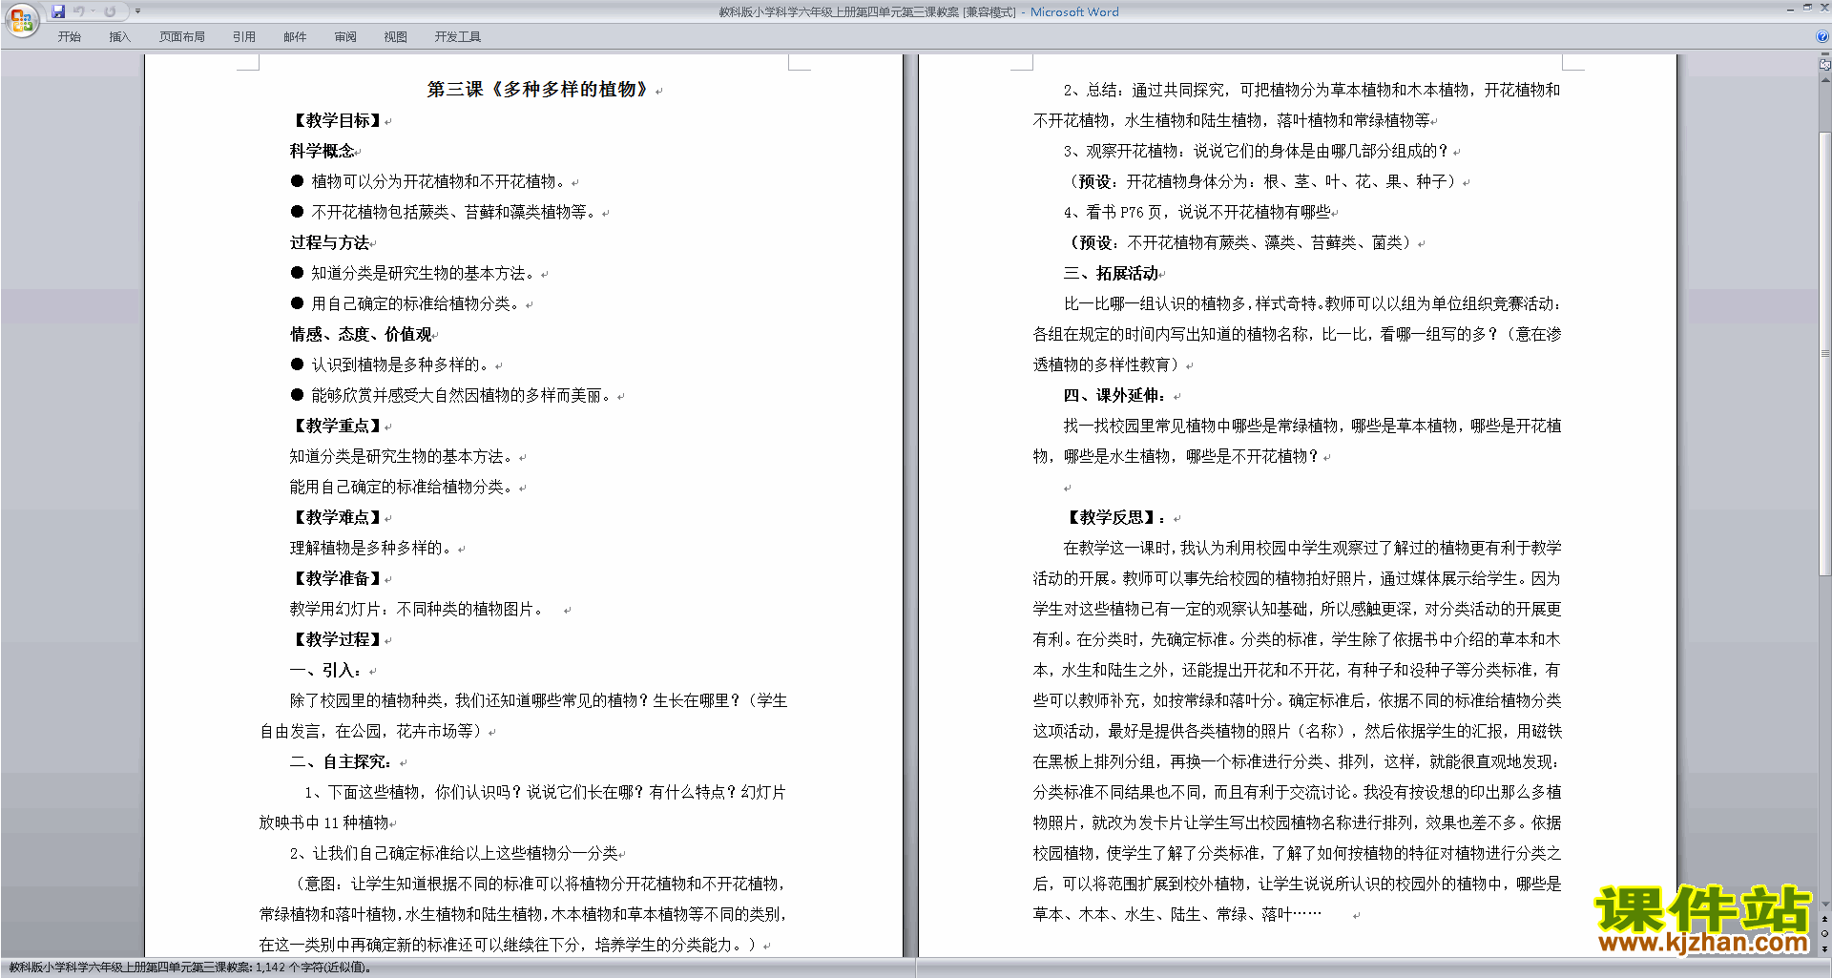Expand the Customize Quick Access Toolbar arrow
The width and height of the screenshot is (1832, 978).
click(x=137, y=11)
